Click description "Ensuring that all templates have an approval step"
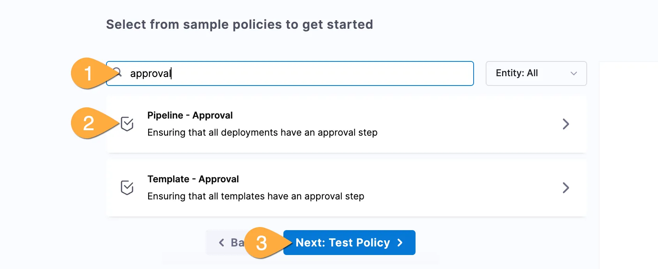 point(256,196)
